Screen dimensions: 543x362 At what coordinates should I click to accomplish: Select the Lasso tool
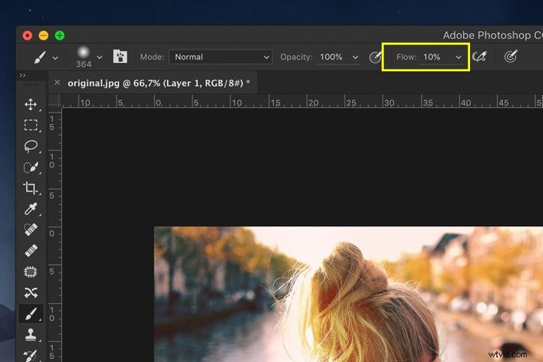coord(31,146)
